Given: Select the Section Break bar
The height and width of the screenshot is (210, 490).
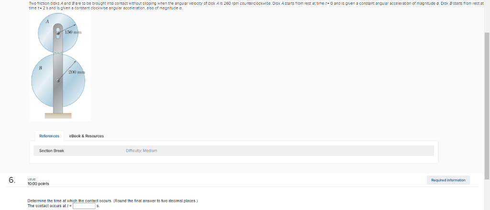Looking at the screenshot, I should click(234, 151).
